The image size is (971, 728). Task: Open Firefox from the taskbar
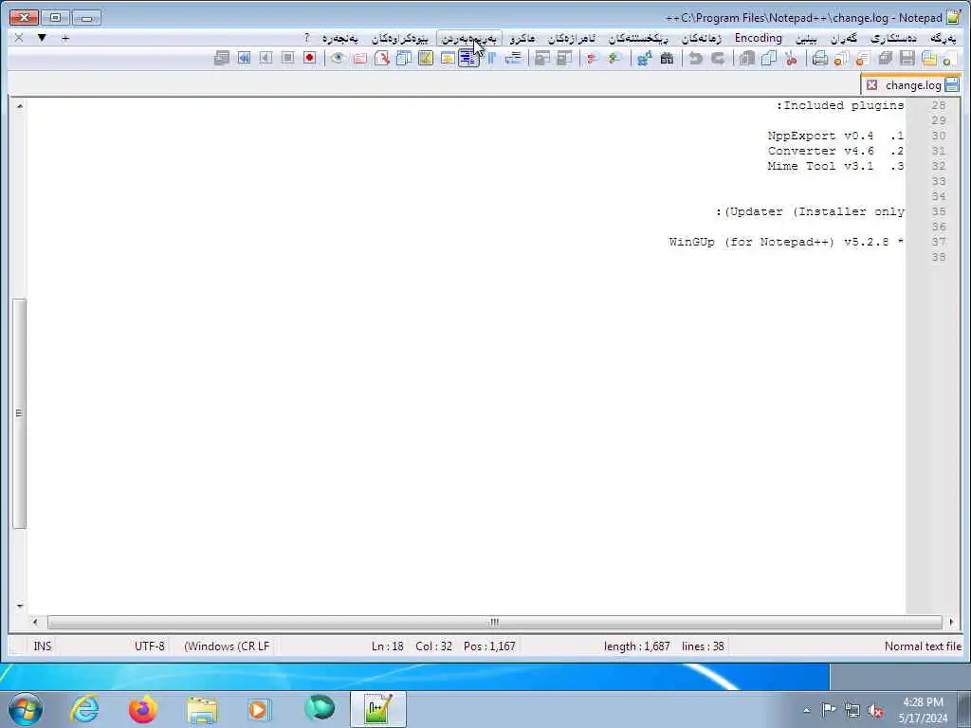142,709
